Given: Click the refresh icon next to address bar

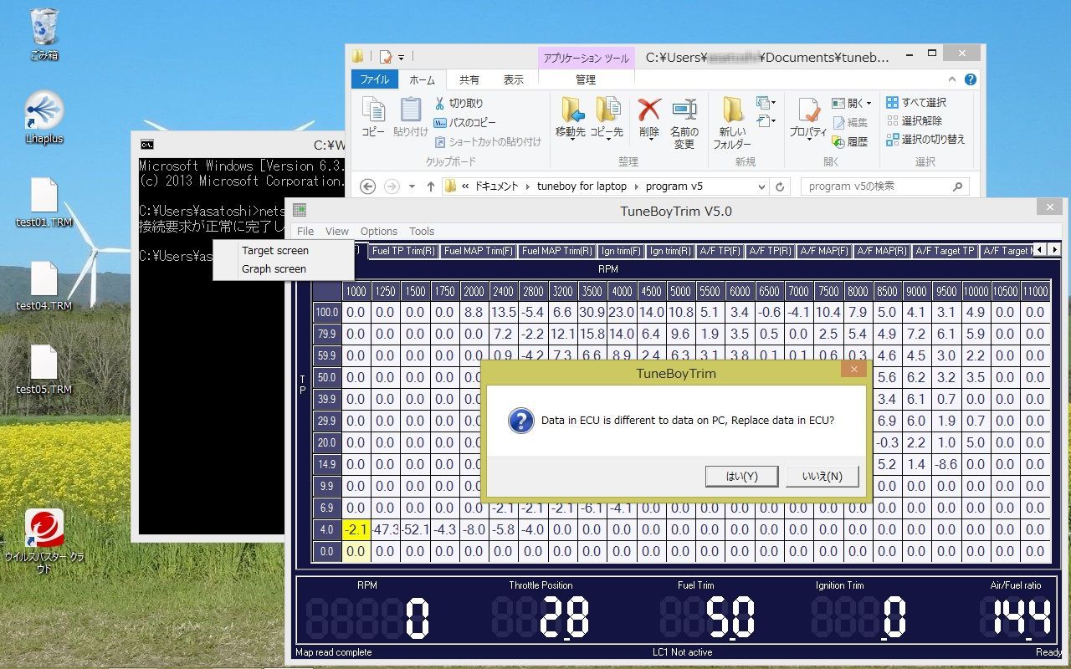Looking at the screenshot, I should (x=781, y=186).
